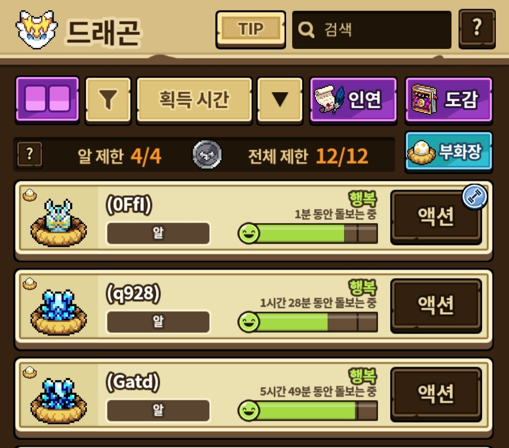Toggle sort order with down arrow
The width and height of the screenshot is (509, 448).
pos(280,100)
